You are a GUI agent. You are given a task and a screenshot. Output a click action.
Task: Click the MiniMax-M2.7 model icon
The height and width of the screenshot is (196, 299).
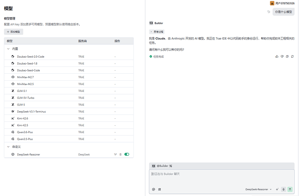pyautogui.click(x=13, y=77)
